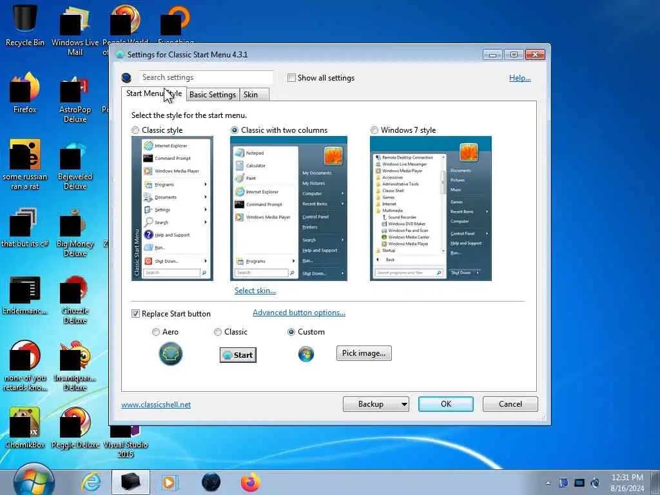Open the Select skin... link

[255, 291]
